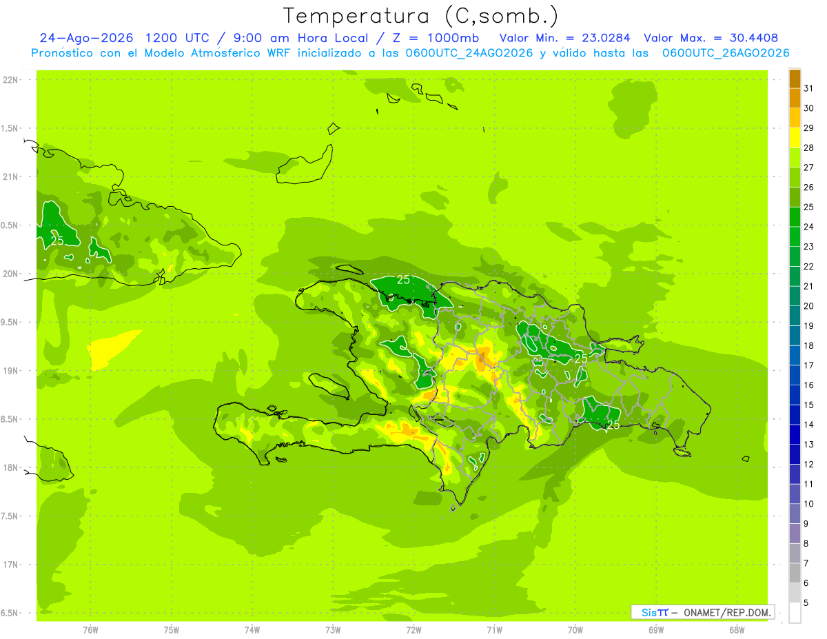The image size is (827, 639).
Task: Click the valid-until time "0600UTC_26AGO2026"
Action: pyautogui.click(x=726, y=53)
